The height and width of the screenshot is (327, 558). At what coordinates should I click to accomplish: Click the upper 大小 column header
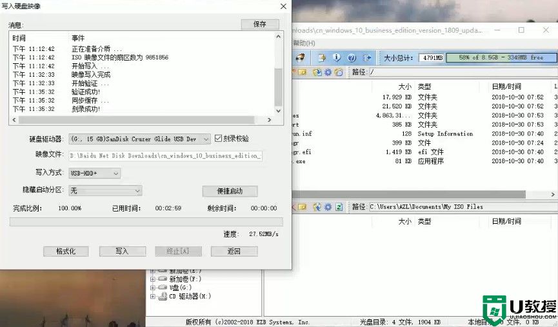pyautogui.click(x=404, y=86)
